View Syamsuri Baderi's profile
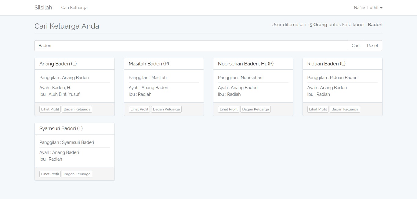Viewport: 417px width, 199px height. (50, 174)
